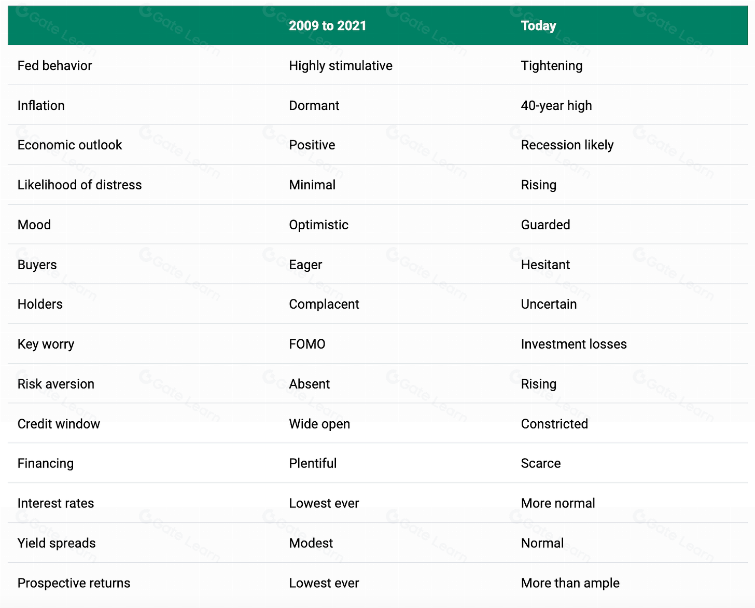
Task: Click the "More normal" interest rates cell
Action: pyautogui.click(x=557, y=504)
